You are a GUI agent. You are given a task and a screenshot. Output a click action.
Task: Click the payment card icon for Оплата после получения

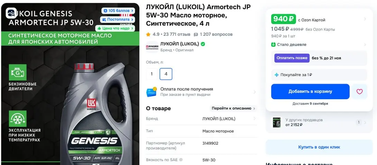pos(151,92)
